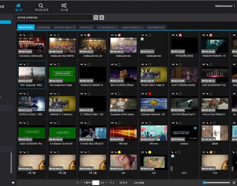This screenshot has width=237, height=186.
Task: Click the '1234' card title
Action: pos(215,173)
